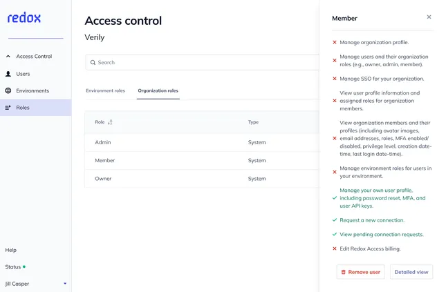Click checkmark beside View pending connection requests
The width and height of the screenshot is (446, 292).
coord(335,234)
